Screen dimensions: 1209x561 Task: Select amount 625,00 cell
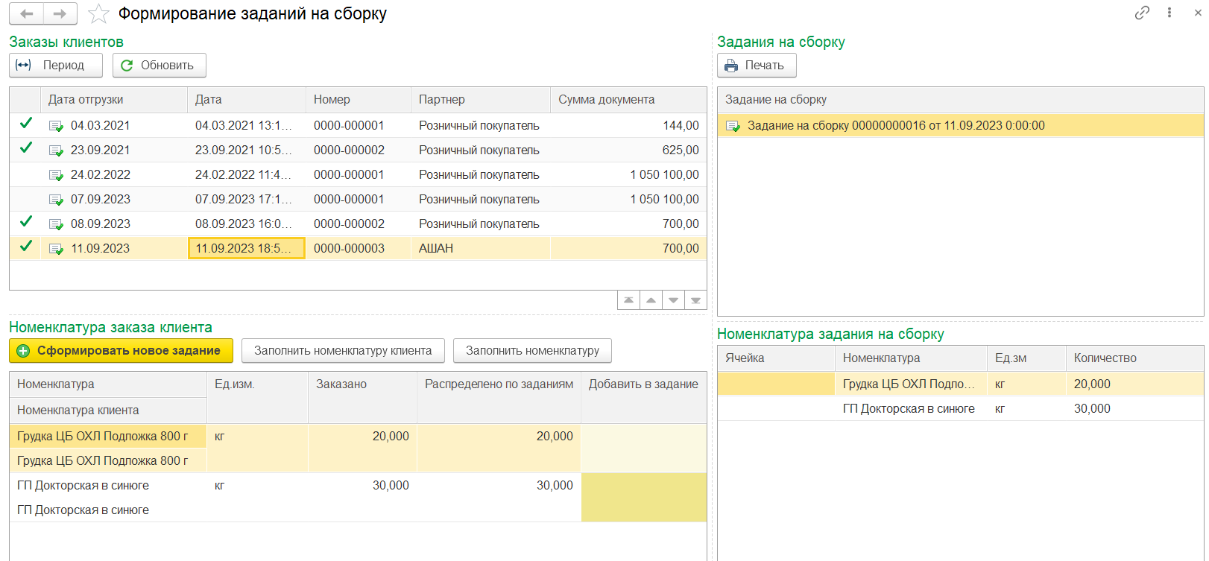point(628,150)
